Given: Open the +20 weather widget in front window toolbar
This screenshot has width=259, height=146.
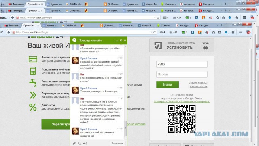Looking at the screenshot, I should [x=173, y=32].
